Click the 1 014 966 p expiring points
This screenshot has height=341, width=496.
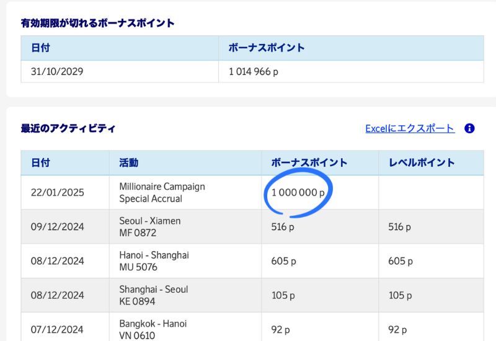coord(254,71)
